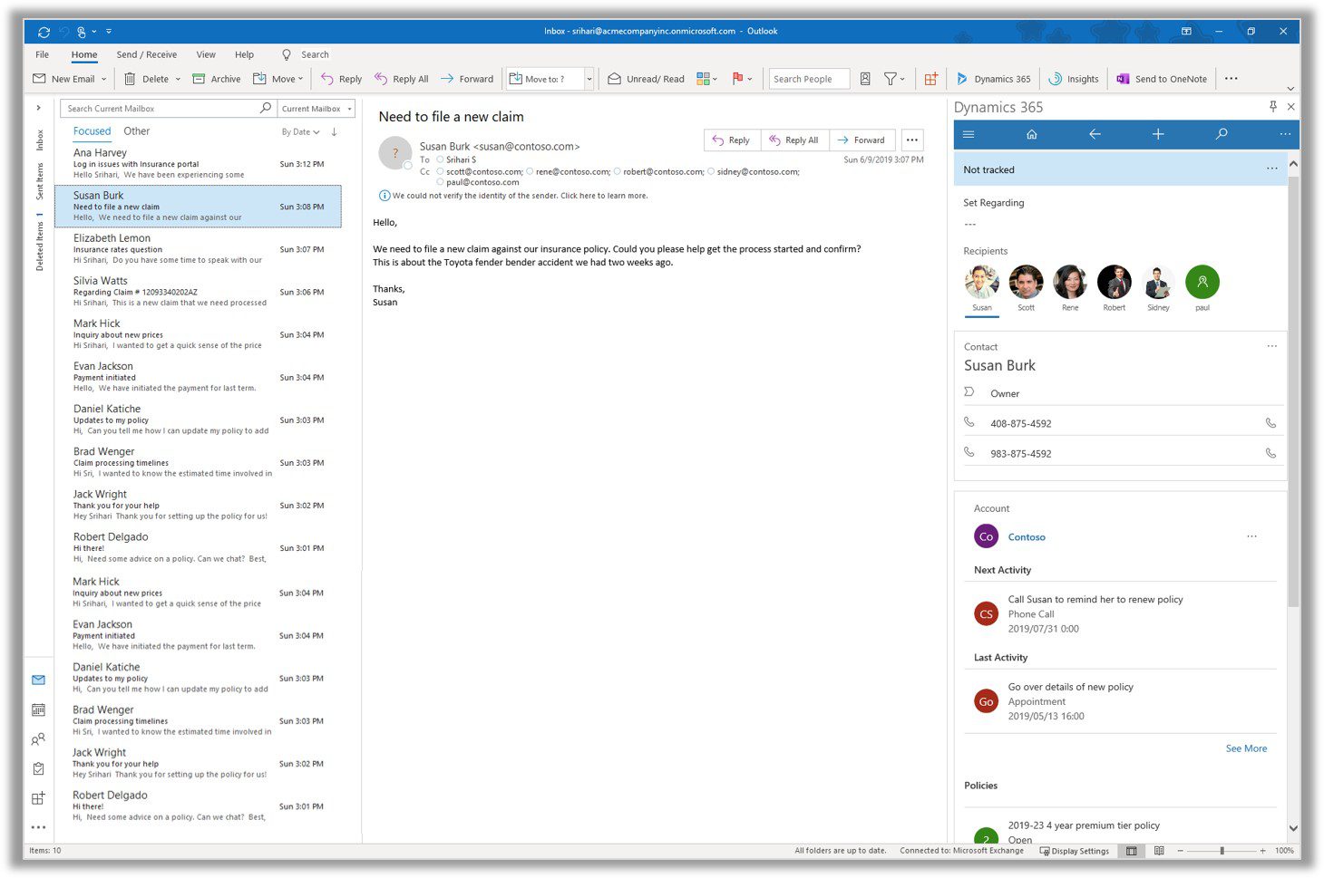Viewport: 1324px width, 878px height.
Task: Open the Move to dropdown arrow
Action: [588, 79]
